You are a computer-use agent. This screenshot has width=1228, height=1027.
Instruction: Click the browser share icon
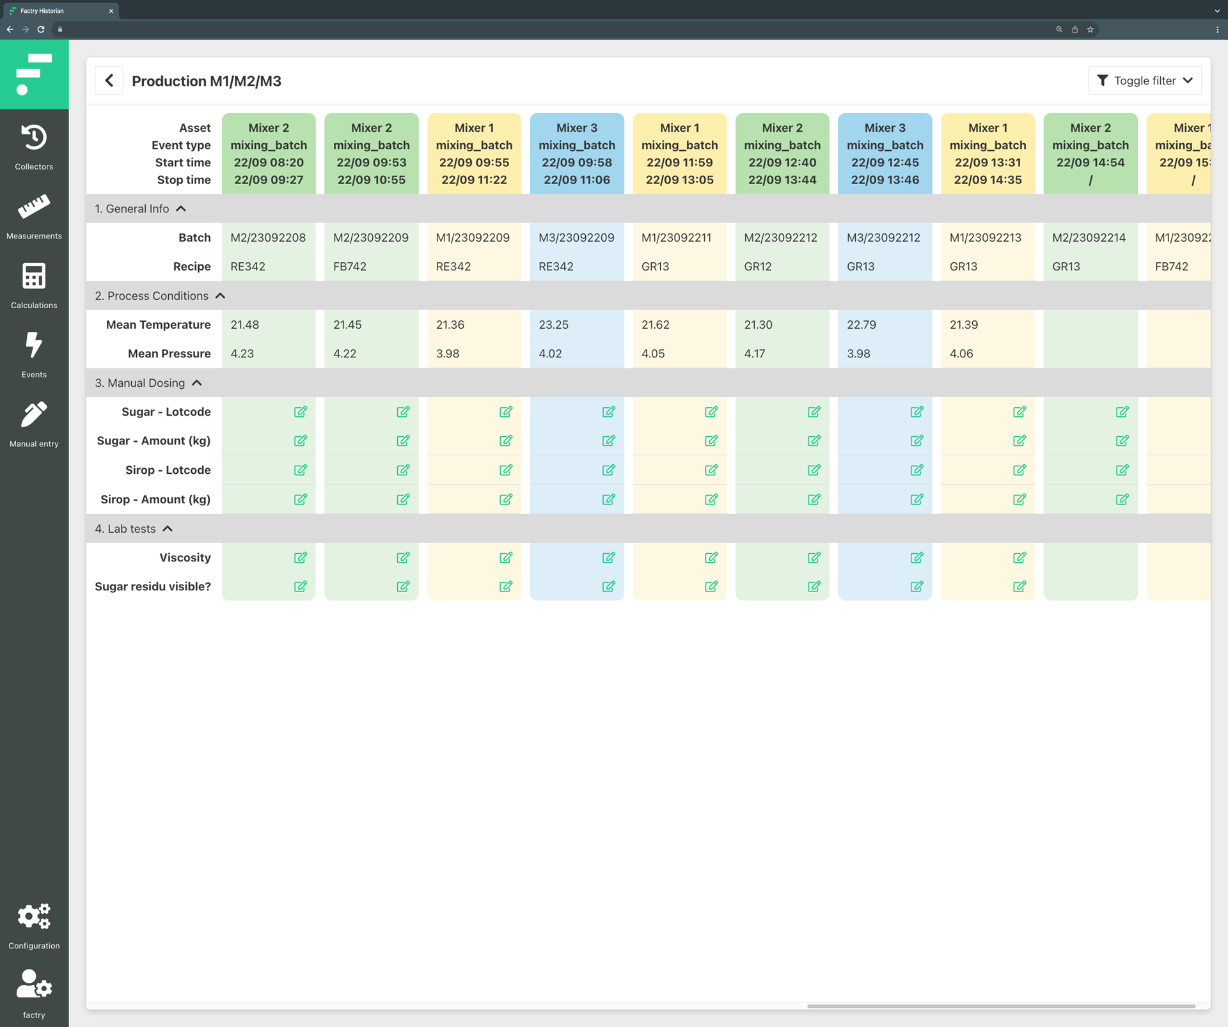(1075, 29)
